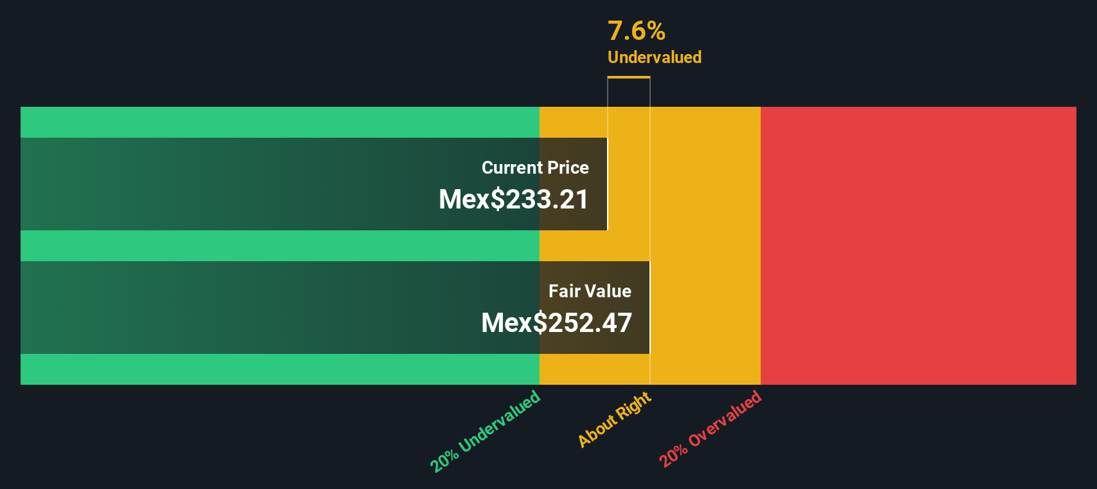Screen dimensions: 1097x489
Task: Click the green strip between the two bars
Action: pos(280,246)
